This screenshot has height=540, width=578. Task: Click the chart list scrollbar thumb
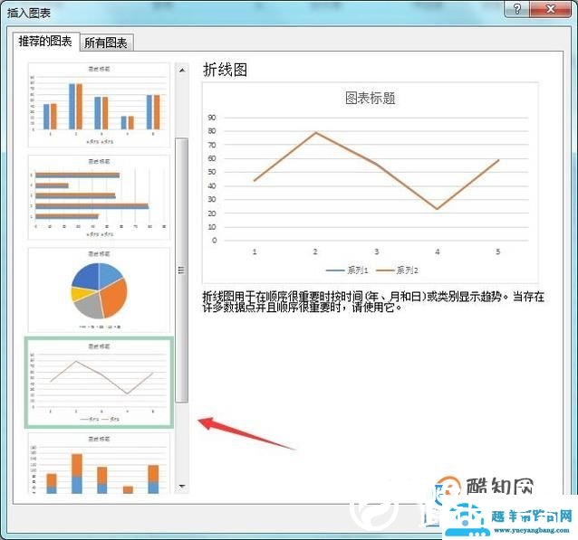tap(182, 270)
